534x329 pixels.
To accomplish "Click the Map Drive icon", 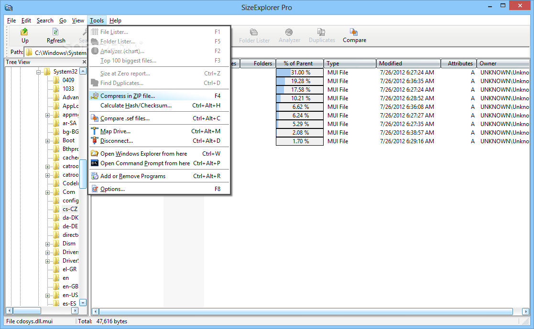I will 95,131.
